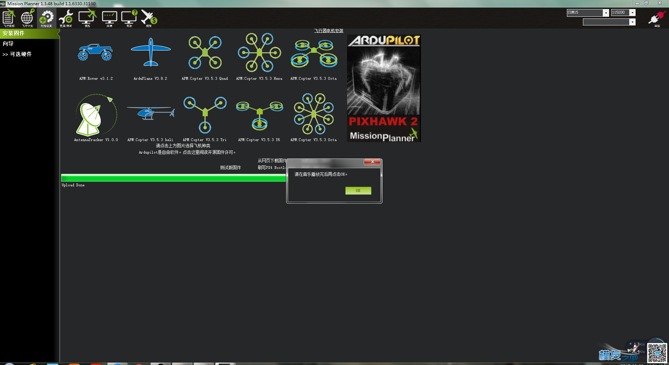Choose the APM:Copter V3.5.3 Tri icon
Image resolution: width=669 pixels, height=365 pixels.
click(205, 115)
